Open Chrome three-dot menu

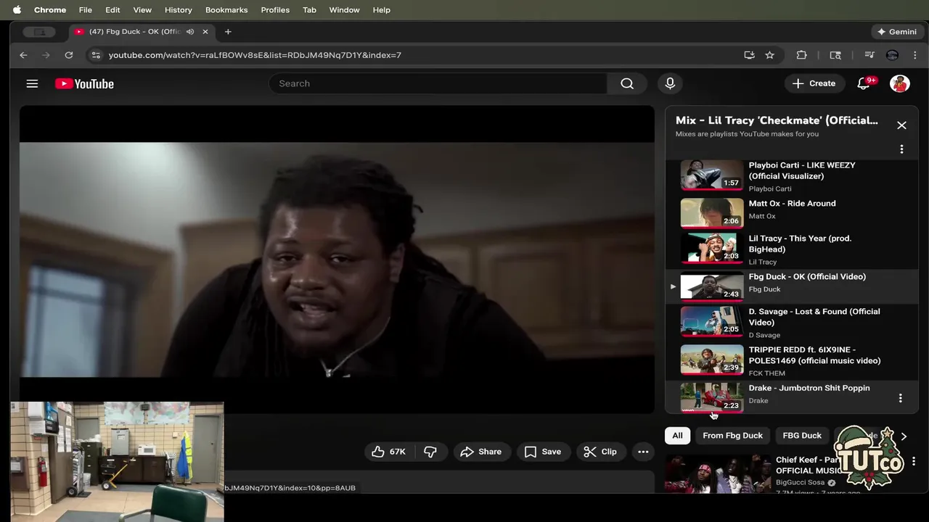point(914,55)
